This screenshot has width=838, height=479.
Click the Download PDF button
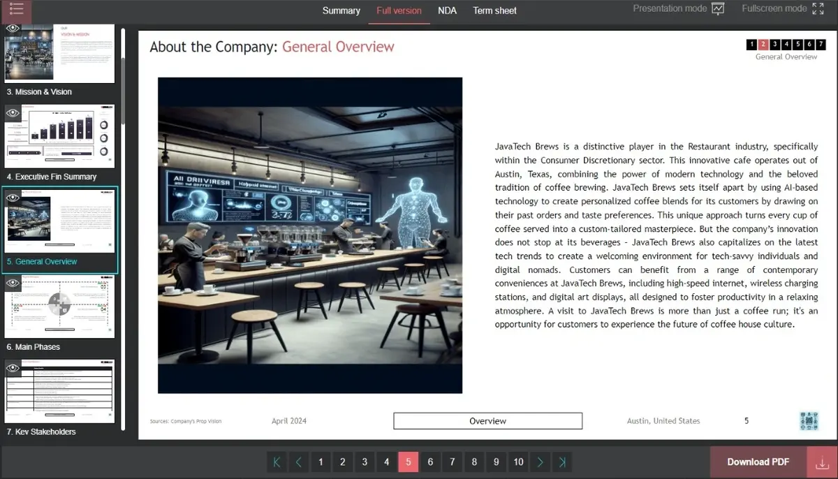pos(758,462)
